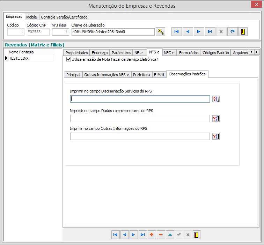Image resolution: width=264 pixels, height=245 pixels.
Task: Select the NFS-e tab
Action: 154,52
